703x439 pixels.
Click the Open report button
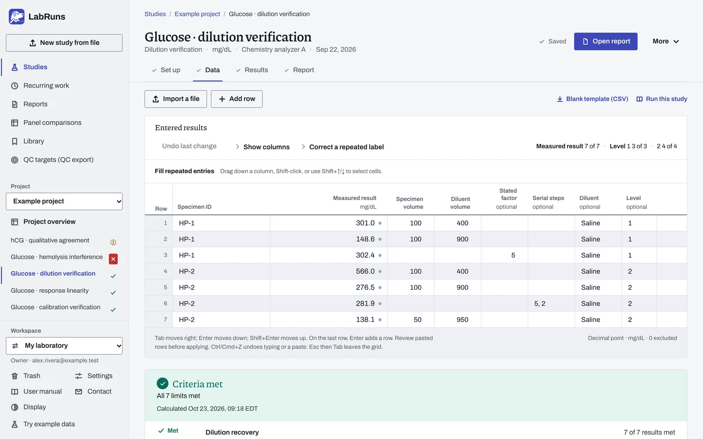pyautogui.click(x=606, y=41)
